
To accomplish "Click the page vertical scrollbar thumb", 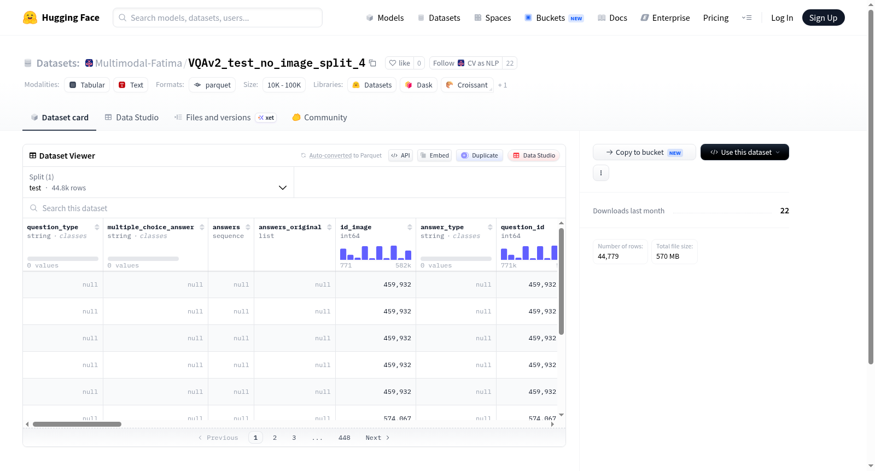I will pyautogui.click(x=871, y=187).
